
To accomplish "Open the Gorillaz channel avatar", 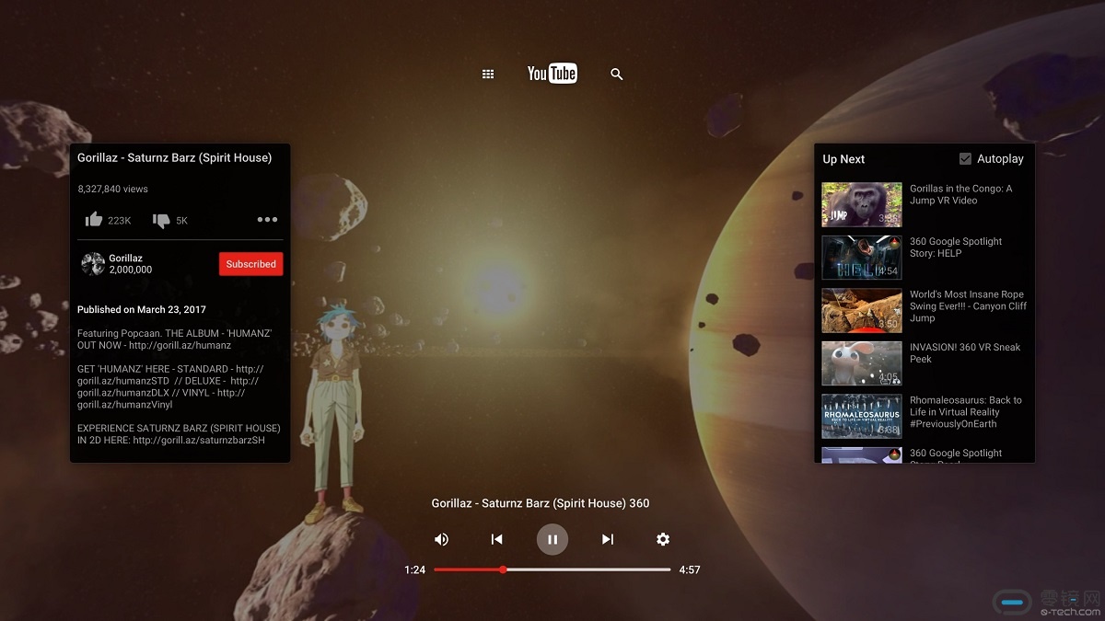I will point(92,264).
